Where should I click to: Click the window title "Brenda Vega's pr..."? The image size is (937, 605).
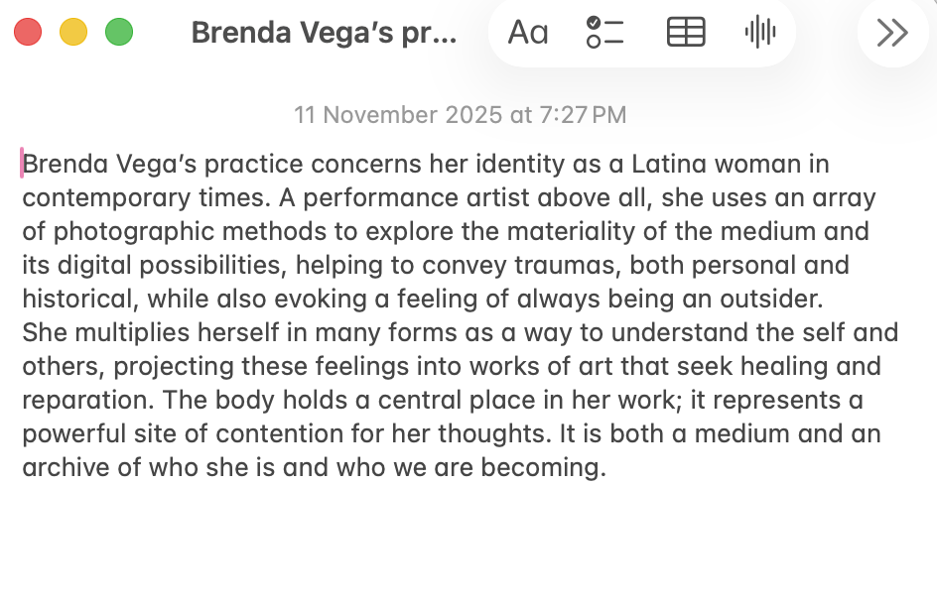point(324,33)
